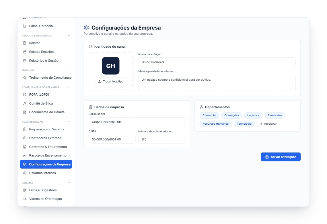
Task: Click the gear icon in Configurações da Empresa sidebar item
Action: click(x=25, y=164)
